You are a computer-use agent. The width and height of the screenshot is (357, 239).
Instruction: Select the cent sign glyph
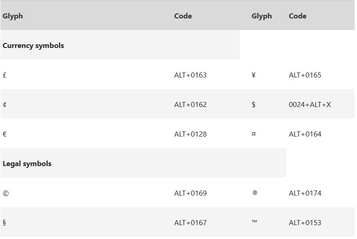(5, 104)
